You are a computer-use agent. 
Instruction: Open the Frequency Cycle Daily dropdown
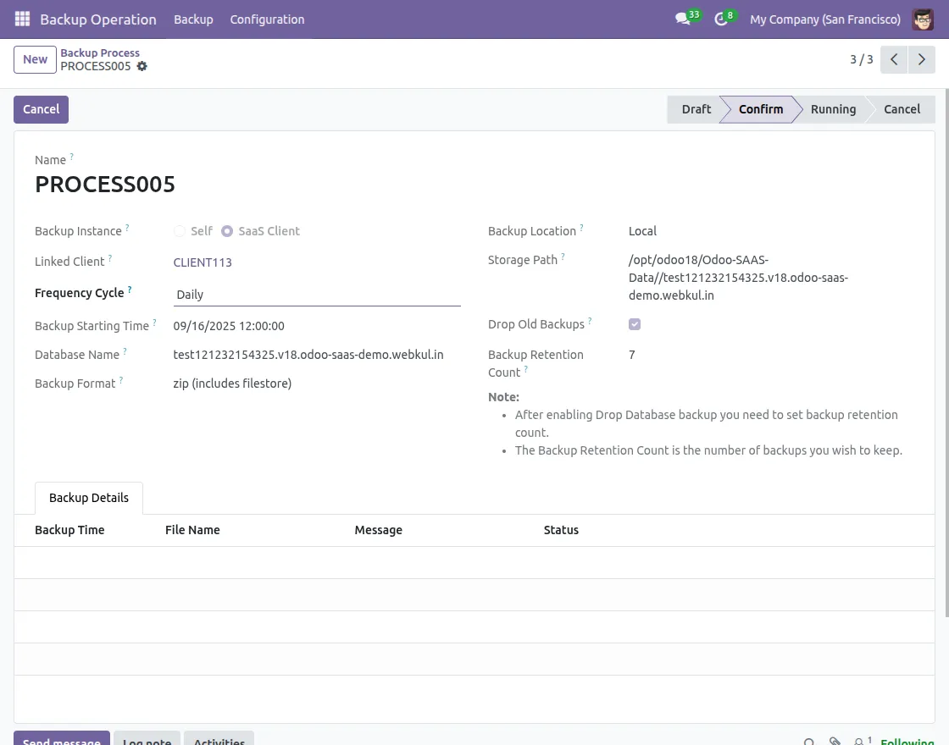tap(317, 294)
